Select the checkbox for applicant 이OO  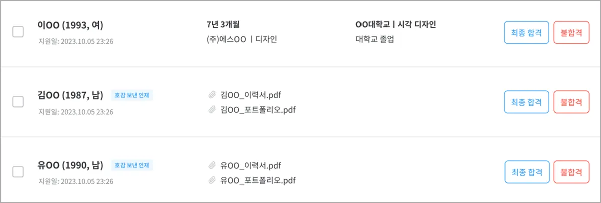[x=18, y=32]
